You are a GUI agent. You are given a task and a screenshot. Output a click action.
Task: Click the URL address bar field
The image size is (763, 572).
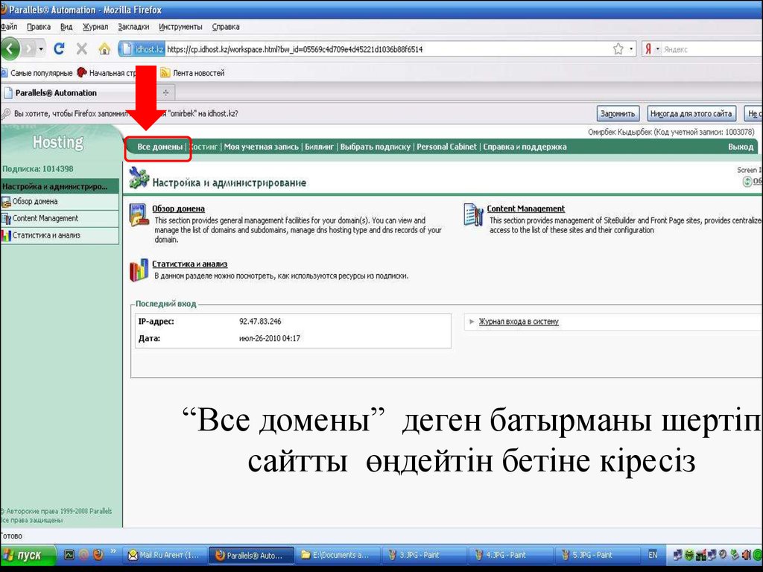[x=373, y=49]
